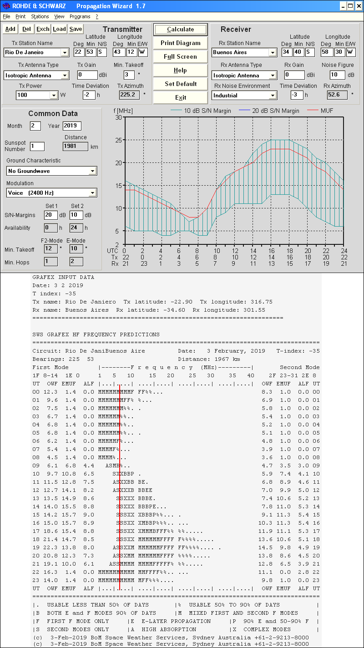Click the Exit button
This screenshot has height=648, width=364.
(181, 97)
